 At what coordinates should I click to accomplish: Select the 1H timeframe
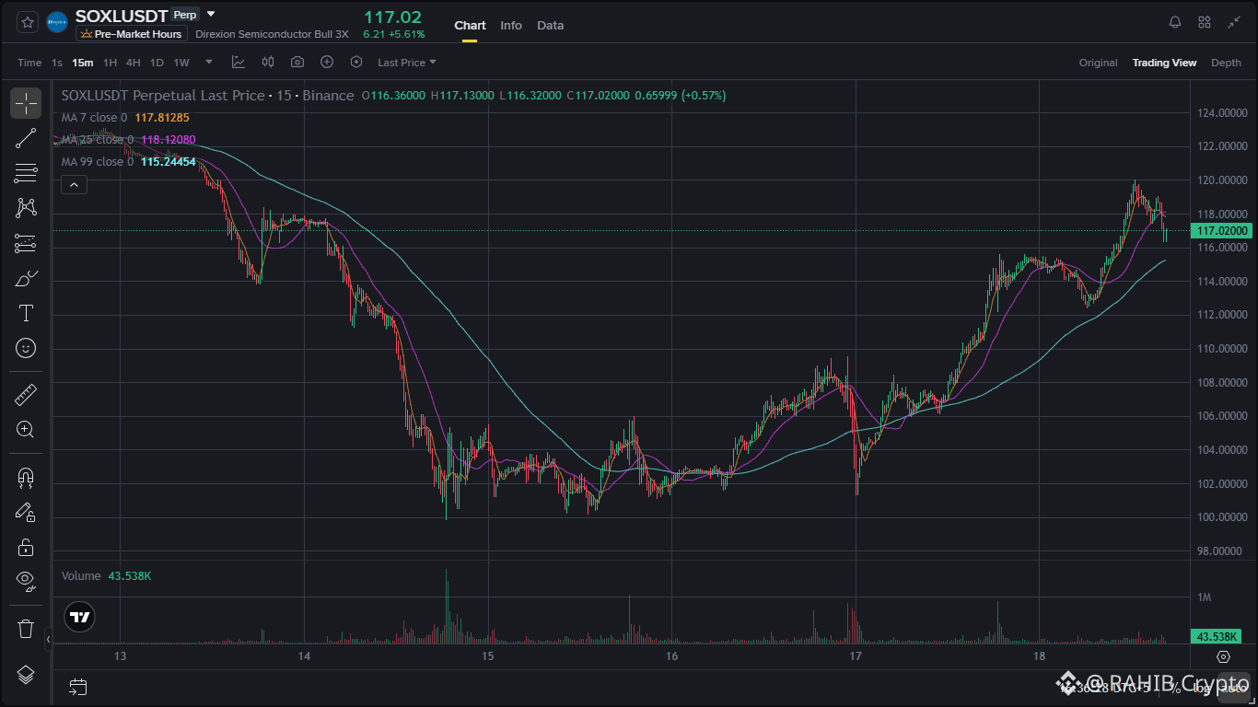point(110,63)
